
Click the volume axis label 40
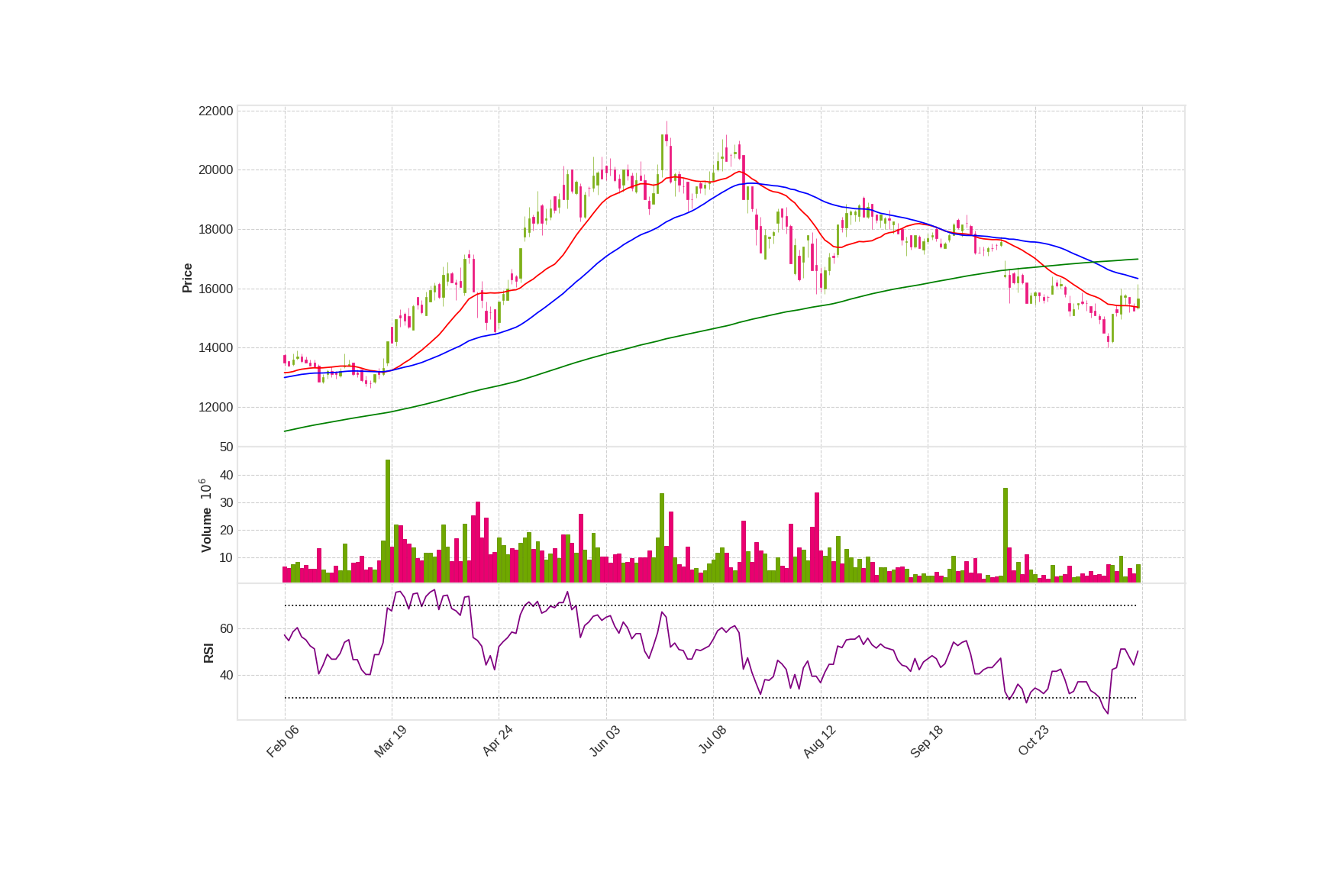[226, 476]
